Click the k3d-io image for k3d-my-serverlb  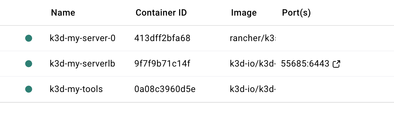coord(253,64)
